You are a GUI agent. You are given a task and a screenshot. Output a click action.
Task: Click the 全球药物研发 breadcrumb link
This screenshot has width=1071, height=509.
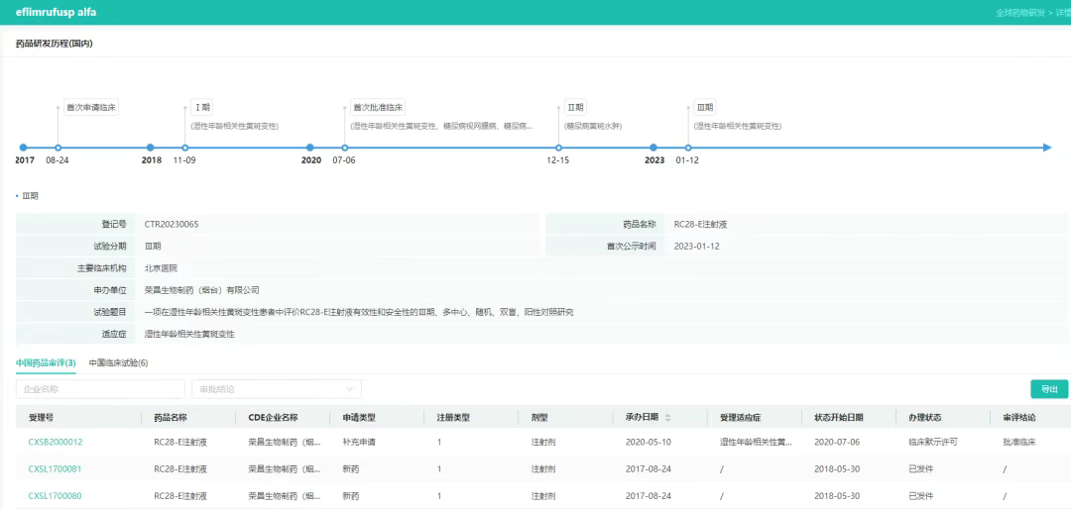pos(1021,13)
